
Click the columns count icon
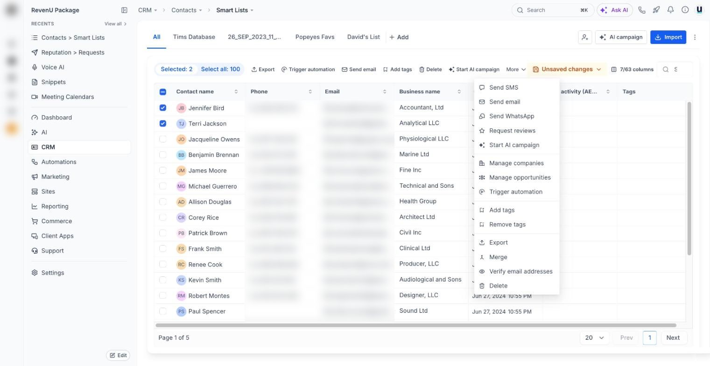coord(614,69)
